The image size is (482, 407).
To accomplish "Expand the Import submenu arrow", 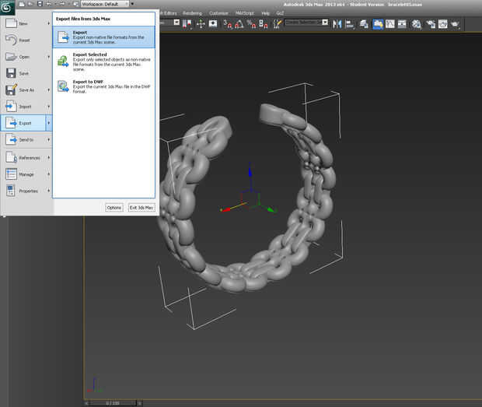I will pyautogui.click(x=48, y=107).
